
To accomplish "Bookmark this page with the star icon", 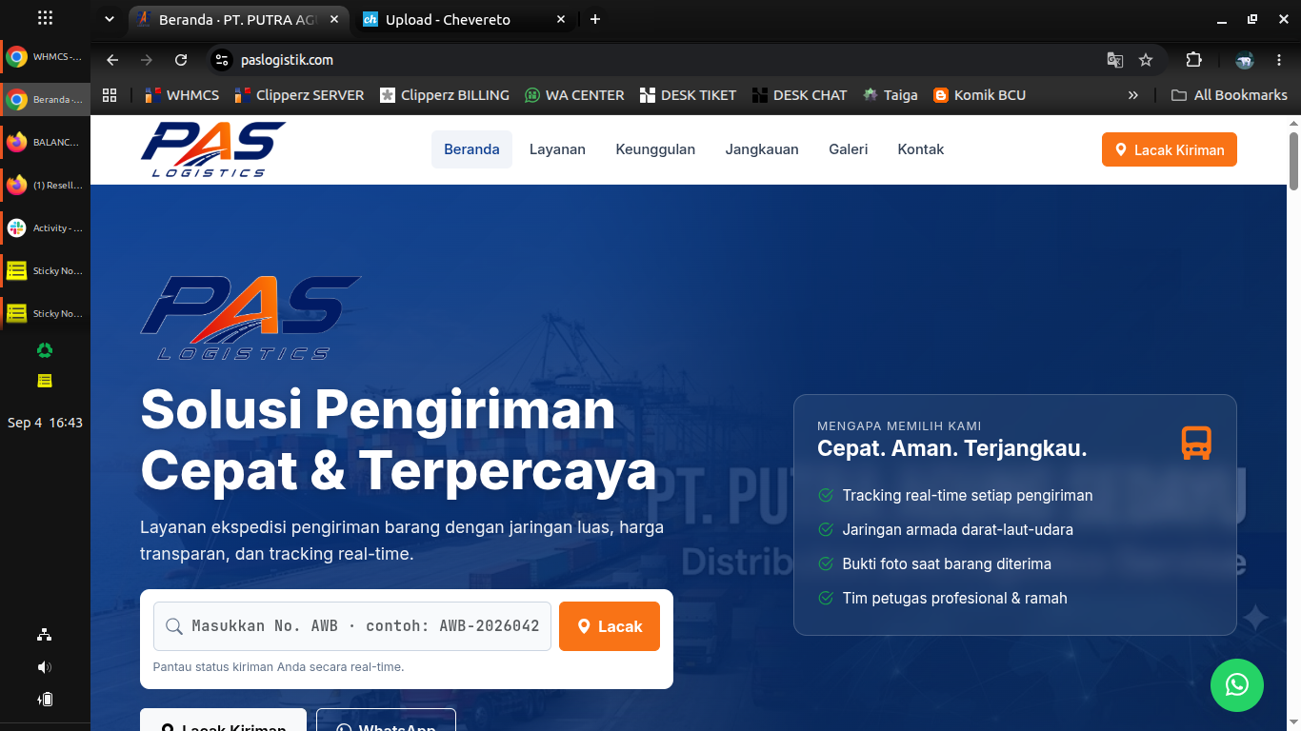I will (x=1146, y=60).
